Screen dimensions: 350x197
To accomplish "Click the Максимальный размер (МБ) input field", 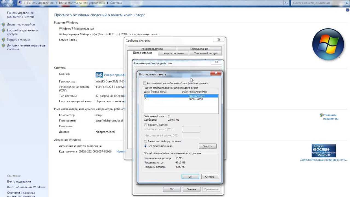I will click(191, 135).
